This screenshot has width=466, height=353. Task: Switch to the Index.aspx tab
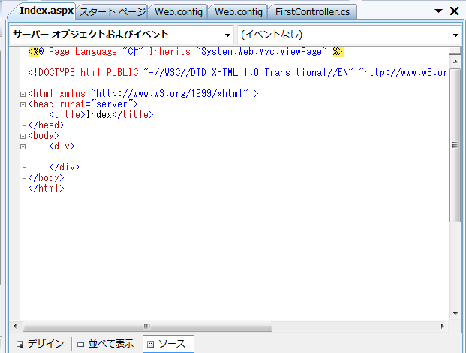pos(46,11)
